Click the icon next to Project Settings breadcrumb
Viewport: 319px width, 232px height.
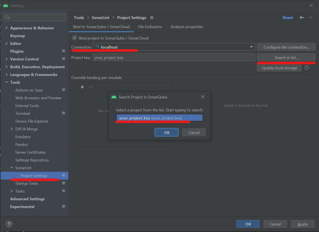pos(152,18)
